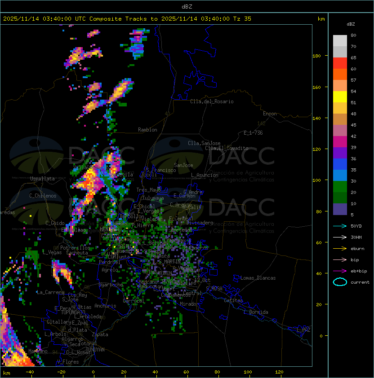Screen dimensions: 374x378
Task: Click the Ugarteche map label
Action: click(x=111, y=285)
